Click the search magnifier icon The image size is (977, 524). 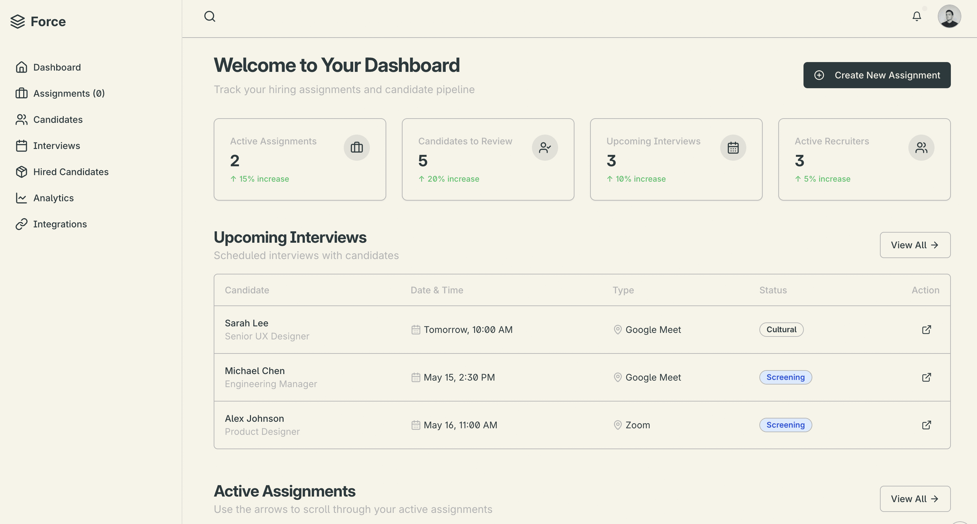(x=210, y=17)
